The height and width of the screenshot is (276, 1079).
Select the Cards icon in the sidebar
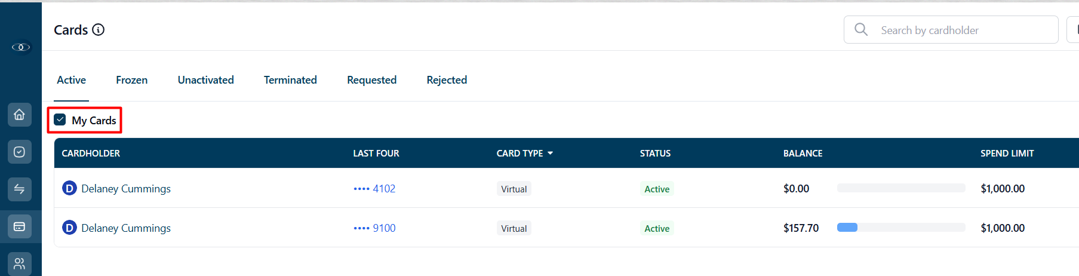(x=20, y=226)
